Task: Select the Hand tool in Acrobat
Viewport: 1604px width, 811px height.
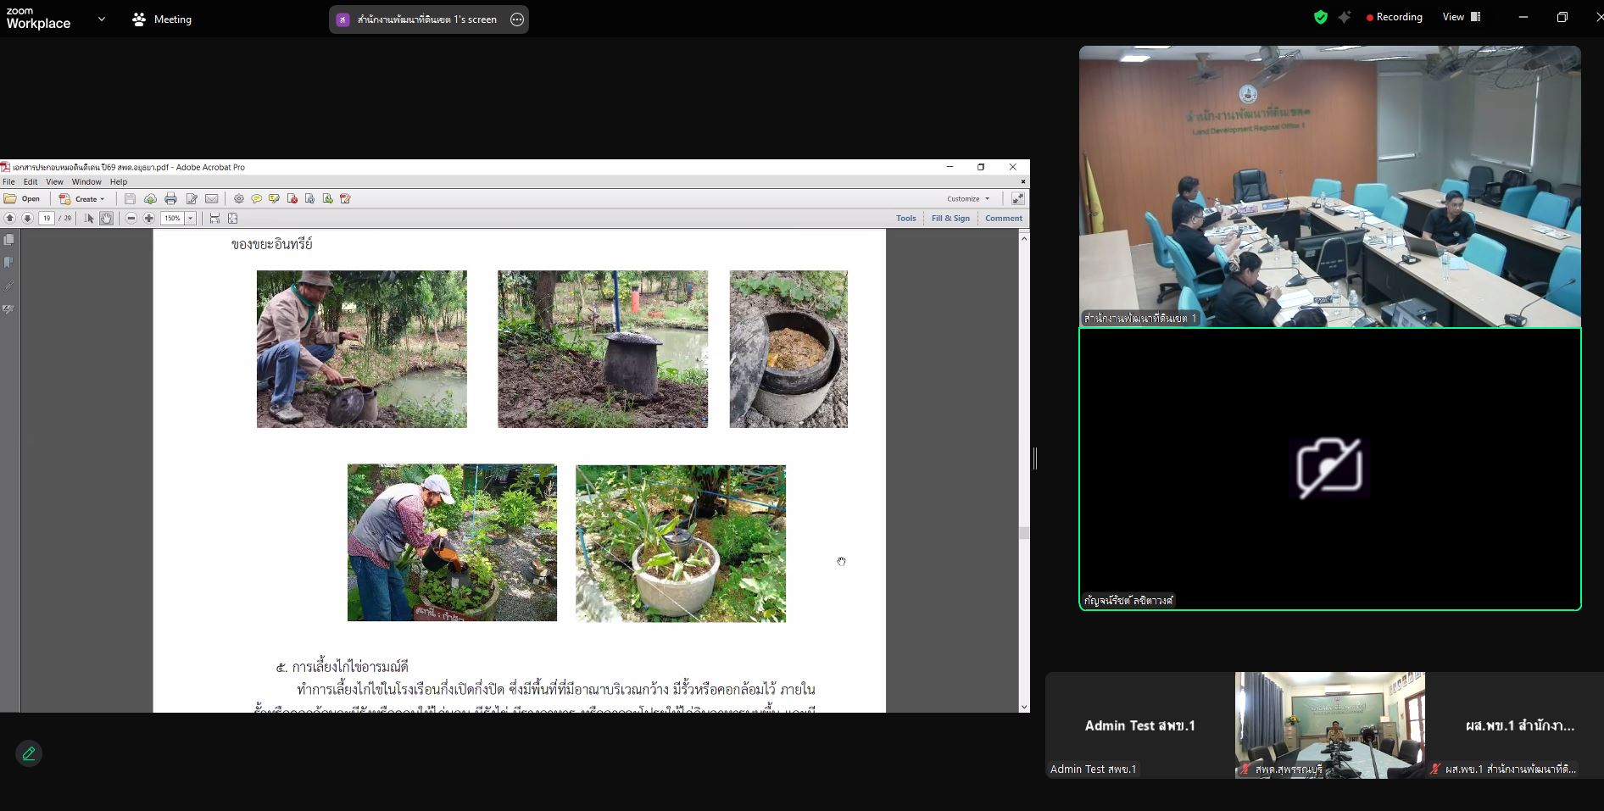Action: (x=107, y=219)
